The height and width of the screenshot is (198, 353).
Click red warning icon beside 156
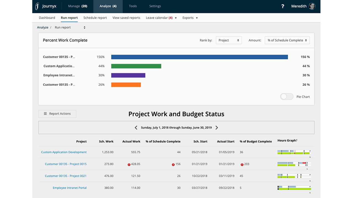click(173, 164)
